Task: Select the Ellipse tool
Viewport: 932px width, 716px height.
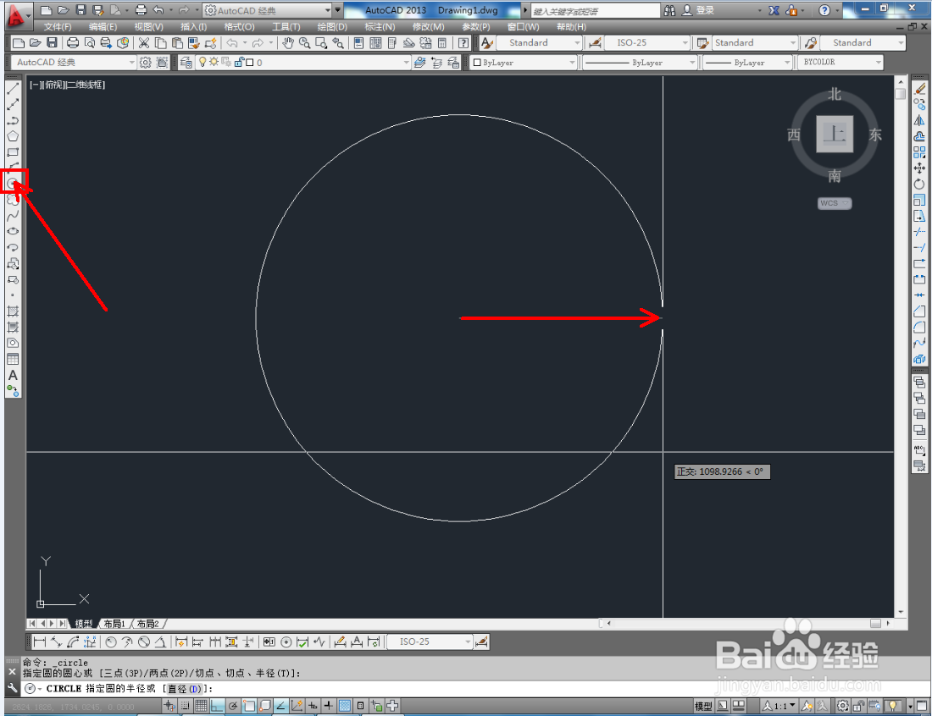Action: tap(13, 231)
